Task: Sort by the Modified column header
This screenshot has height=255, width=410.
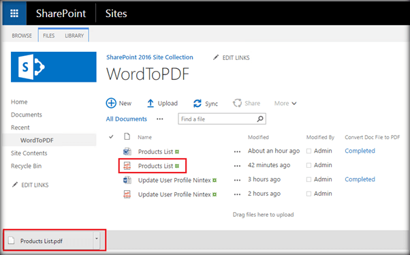Action: point(258,137)
